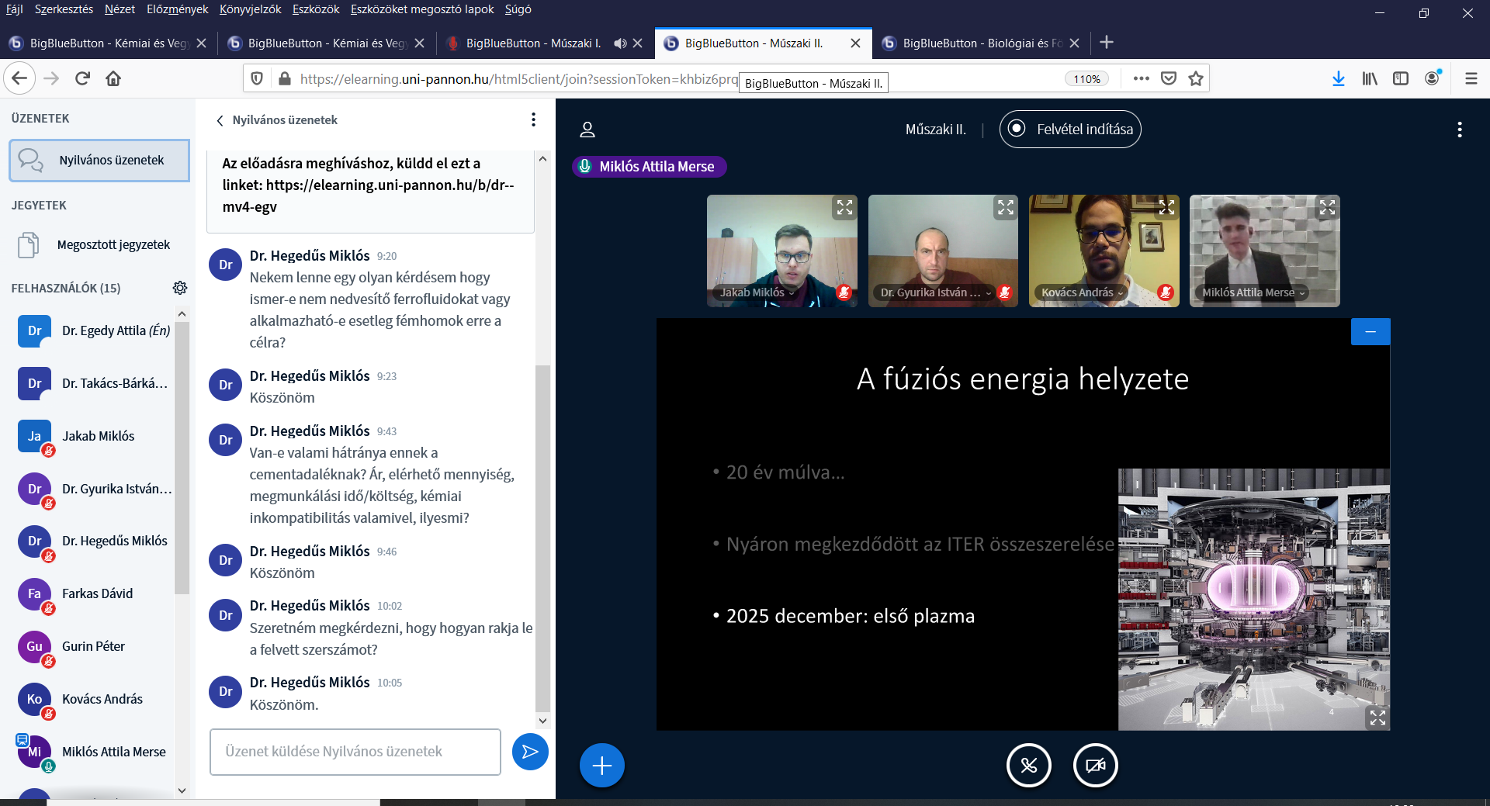Minimize the presentation with the blue button
Screen dimensions: 1490x806
1370,332
